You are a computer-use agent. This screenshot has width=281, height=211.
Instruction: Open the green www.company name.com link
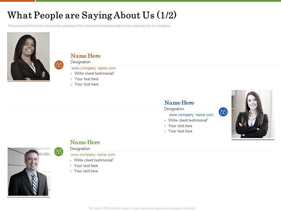click(93, 155)
